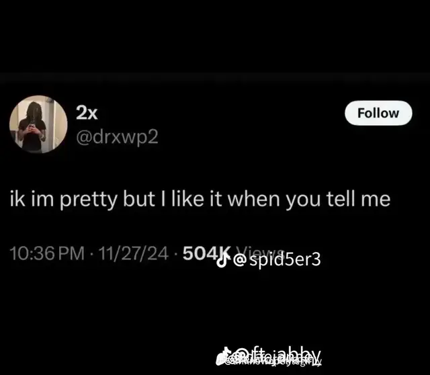The image size is (430, 375).
Task: Open the @drxwp2 handle link
Action: click(117, 136)
